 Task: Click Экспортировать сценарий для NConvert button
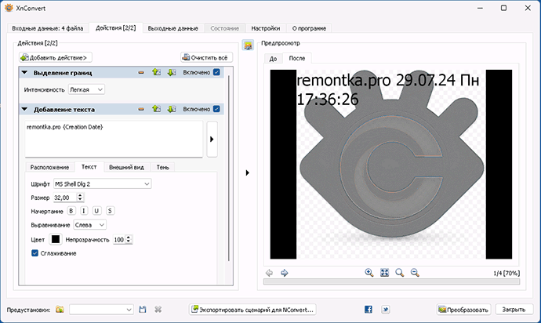[x=252, y=310]
